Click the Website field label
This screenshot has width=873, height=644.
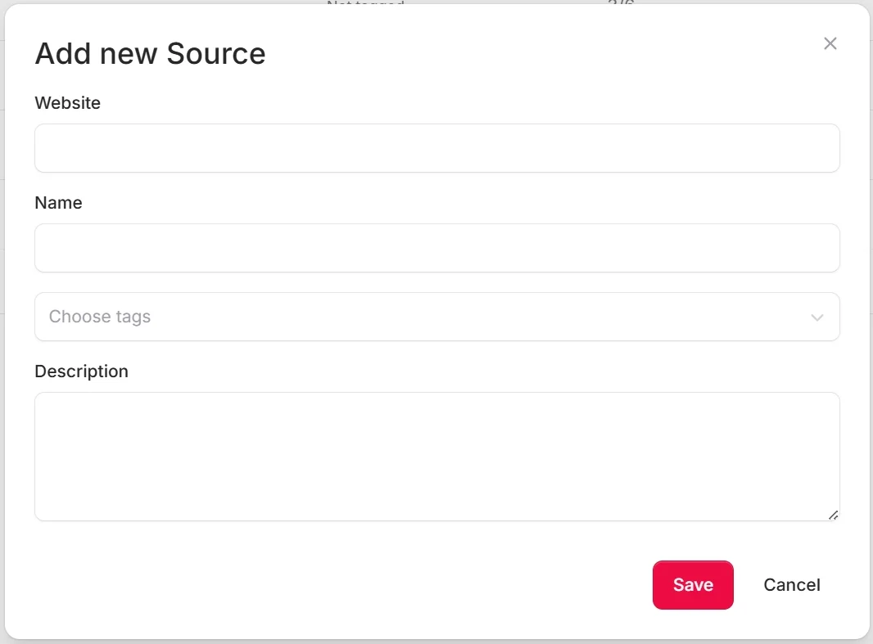[67, 103]
